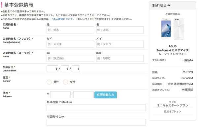This screenshot has width=198, height=129.
Task: Click the 半額通話 call option value
Action: click(187, 90)
